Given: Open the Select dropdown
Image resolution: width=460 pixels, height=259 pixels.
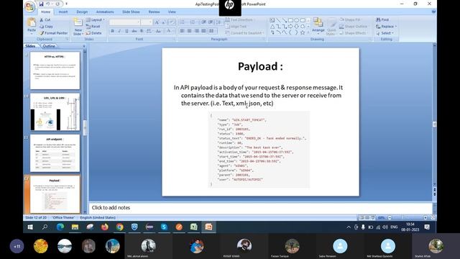Looking at the screenshot, I should (x=385, y=33).
